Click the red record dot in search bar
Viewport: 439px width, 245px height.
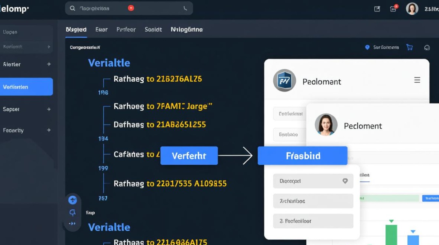[x=131, y=8]
